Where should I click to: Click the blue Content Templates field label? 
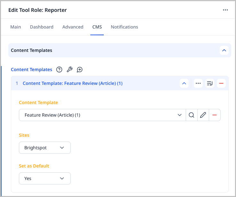coord(31,70)
